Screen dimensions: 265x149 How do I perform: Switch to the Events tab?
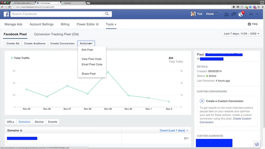point(52,122)
